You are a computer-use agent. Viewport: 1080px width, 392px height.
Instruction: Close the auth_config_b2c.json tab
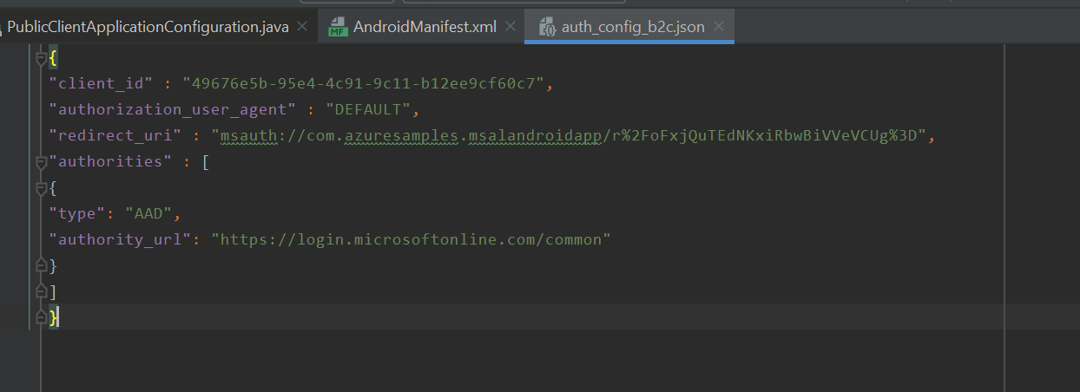[x=719, y=27]
